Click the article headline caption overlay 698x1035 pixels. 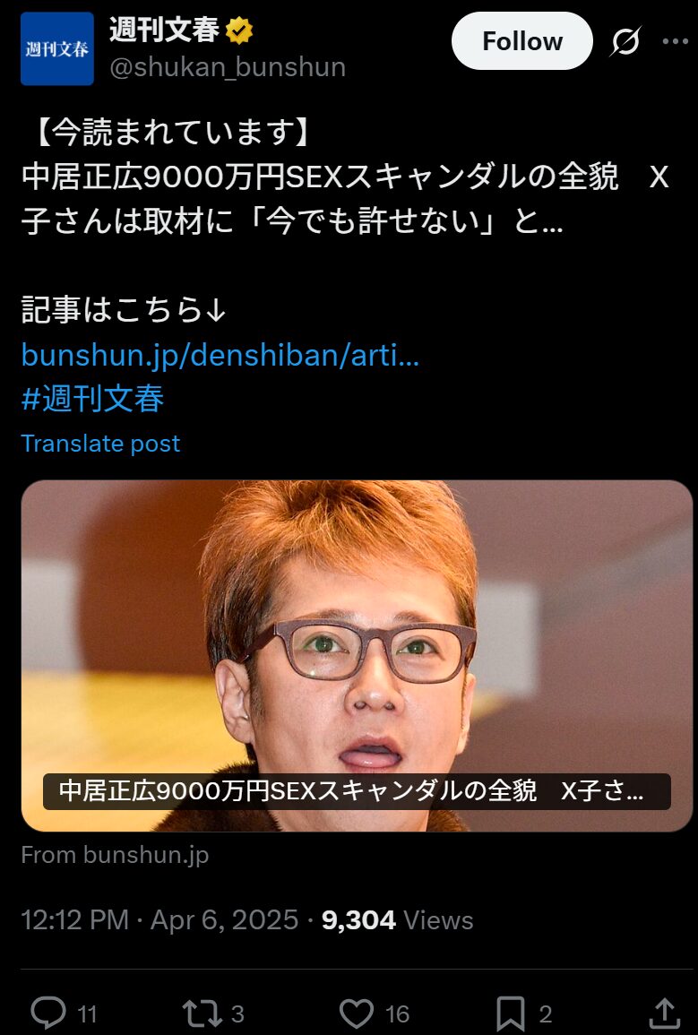coord(357,791)
